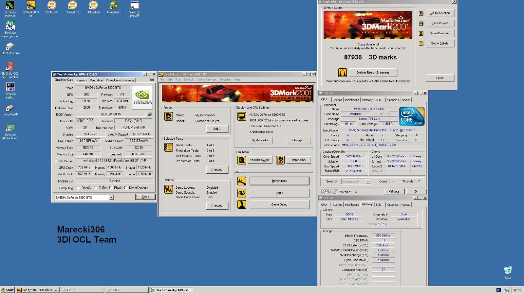Click the System Info button
524x294 pixels.
[x=260, y=140]
